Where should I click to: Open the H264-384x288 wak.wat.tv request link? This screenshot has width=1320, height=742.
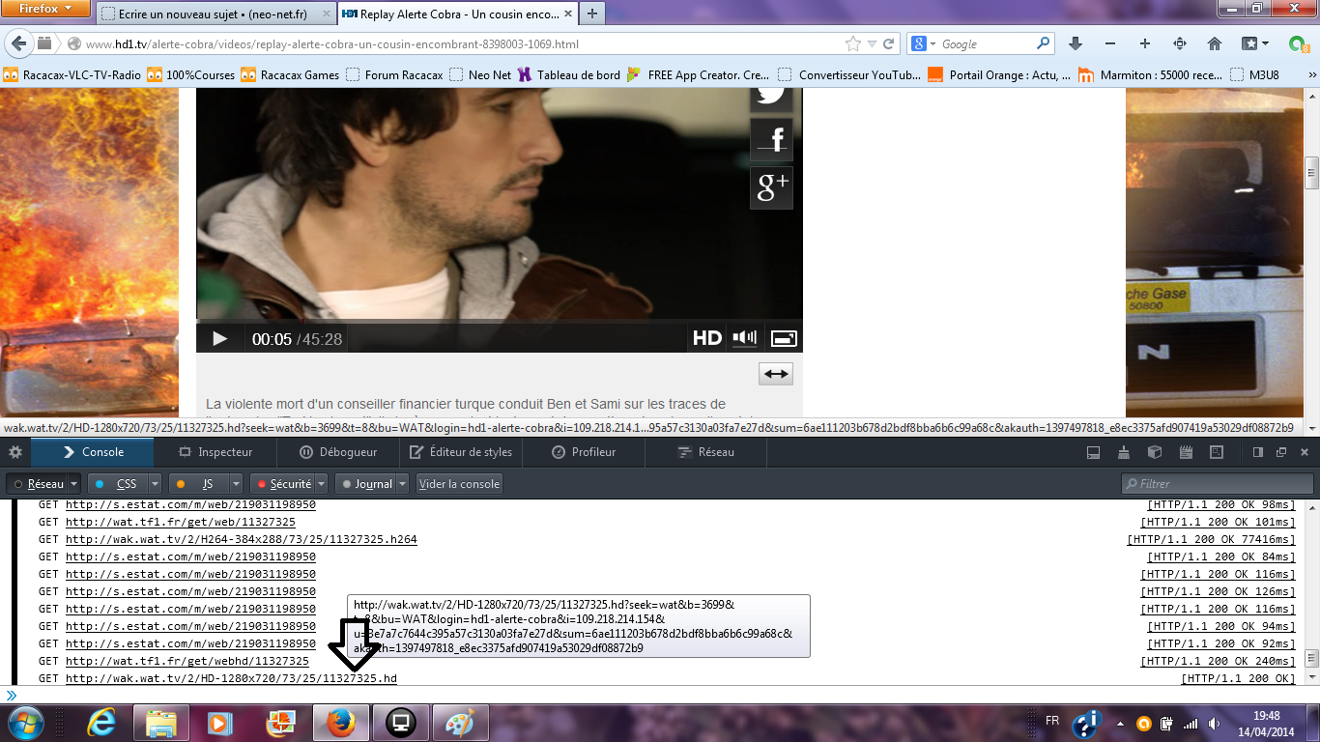point(241,539)
